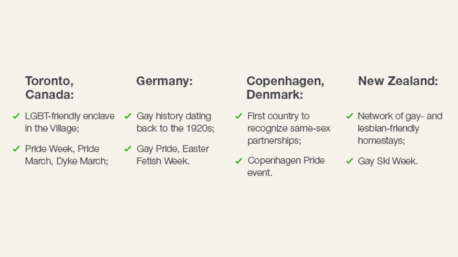Screen dimensions: 458x257
Task: Click the checkmark next to Gay Ski Week
Action: [x=350, y=161]
